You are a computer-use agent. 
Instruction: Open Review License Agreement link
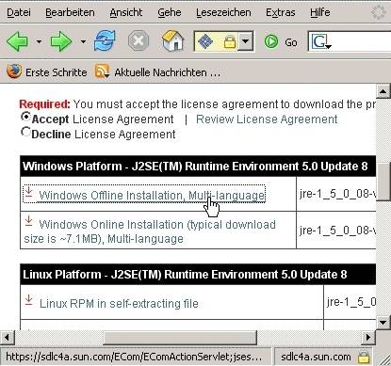267,119
